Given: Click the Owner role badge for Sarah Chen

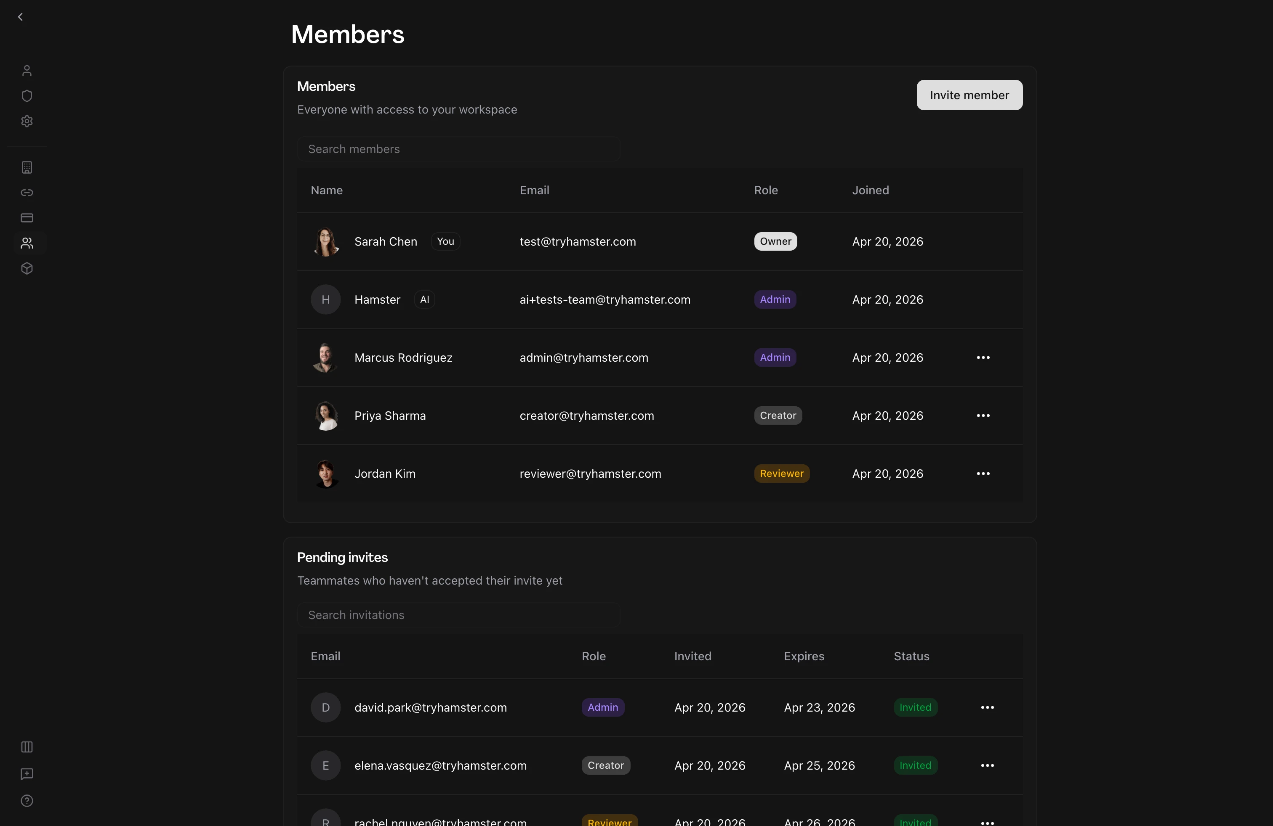Looking at the screenshot, I should click(775, 241).
